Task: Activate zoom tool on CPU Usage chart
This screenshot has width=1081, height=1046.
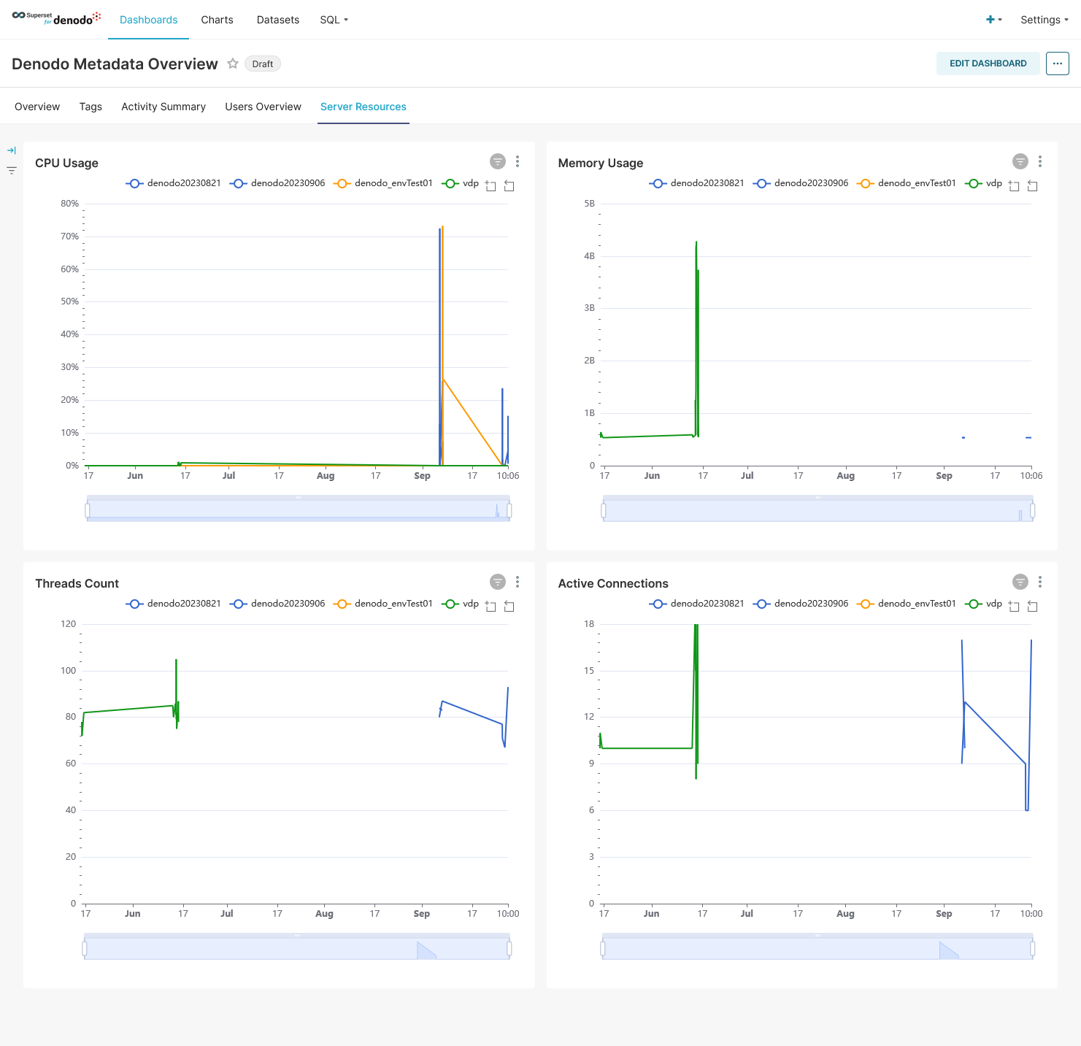Action: click(491, 185)
